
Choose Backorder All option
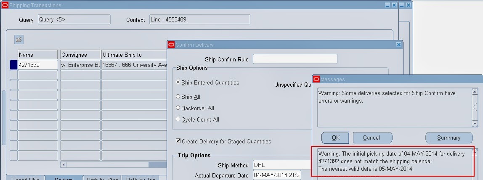click(x=178, y=108)
